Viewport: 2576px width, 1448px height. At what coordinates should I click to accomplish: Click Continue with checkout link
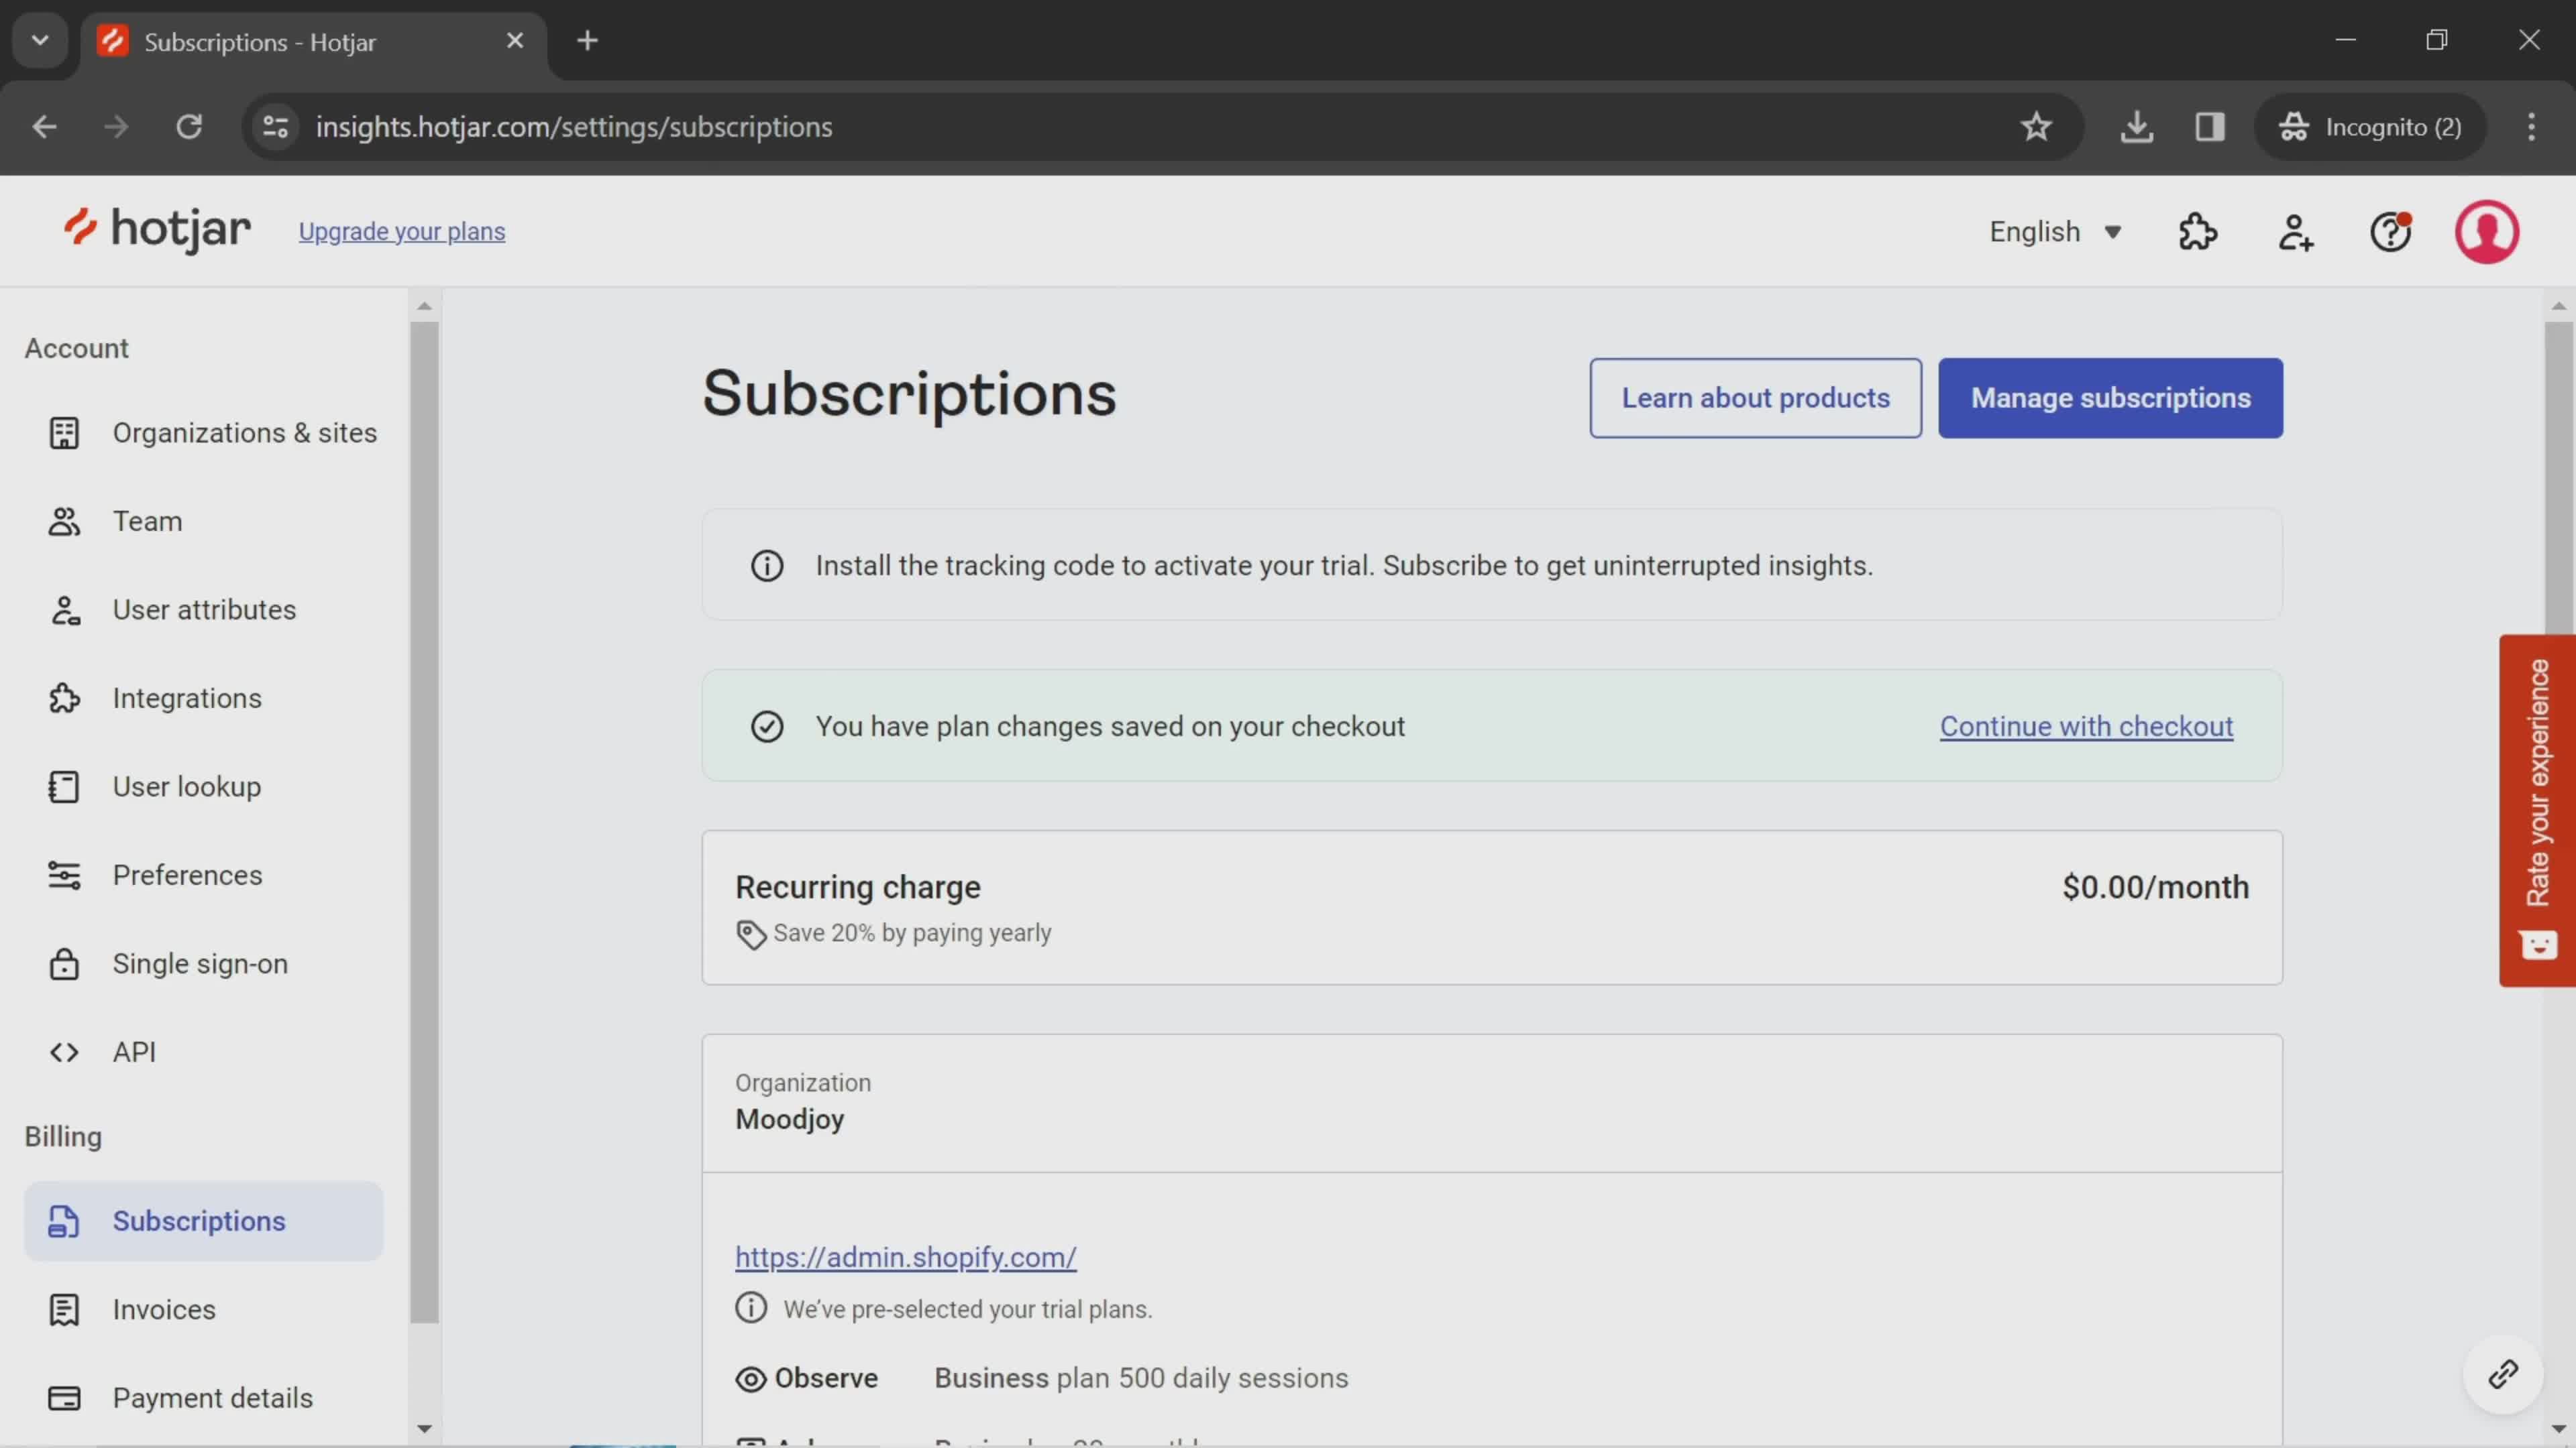point(2086,725)
